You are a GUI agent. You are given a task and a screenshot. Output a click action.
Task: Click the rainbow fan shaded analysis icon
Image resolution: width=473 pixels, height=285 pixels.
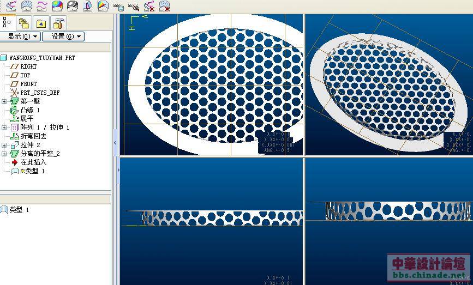(103, 5)
